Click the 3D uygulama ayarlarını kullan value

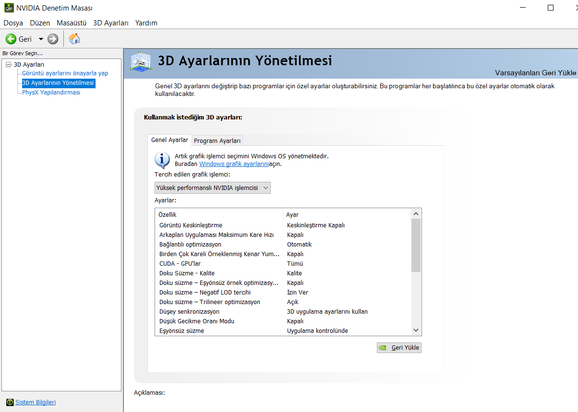tap(327, 311)
